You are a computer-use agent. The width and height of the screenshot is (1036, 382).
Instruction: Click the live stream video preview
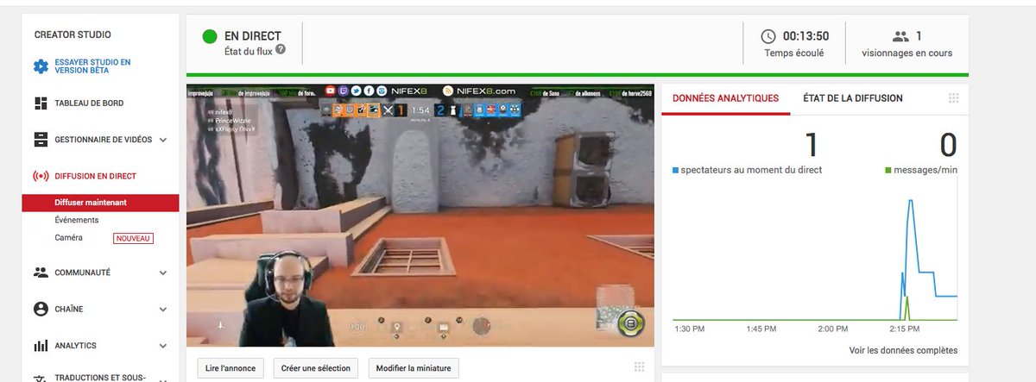420,216
